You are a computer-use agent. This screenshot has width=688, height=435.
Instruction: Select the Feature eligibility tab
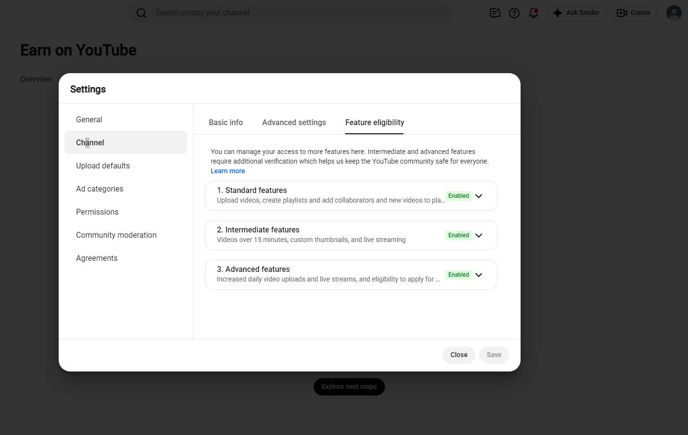coord(374,123)
